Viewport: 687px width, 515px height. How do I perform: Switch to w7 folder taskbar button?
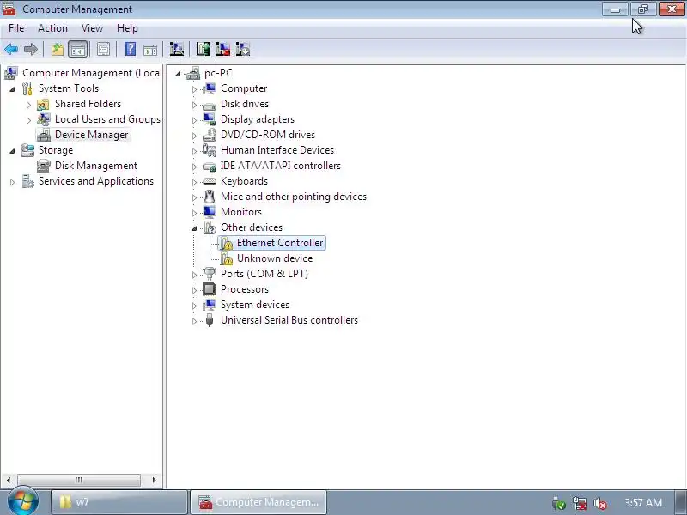point(119,502)
